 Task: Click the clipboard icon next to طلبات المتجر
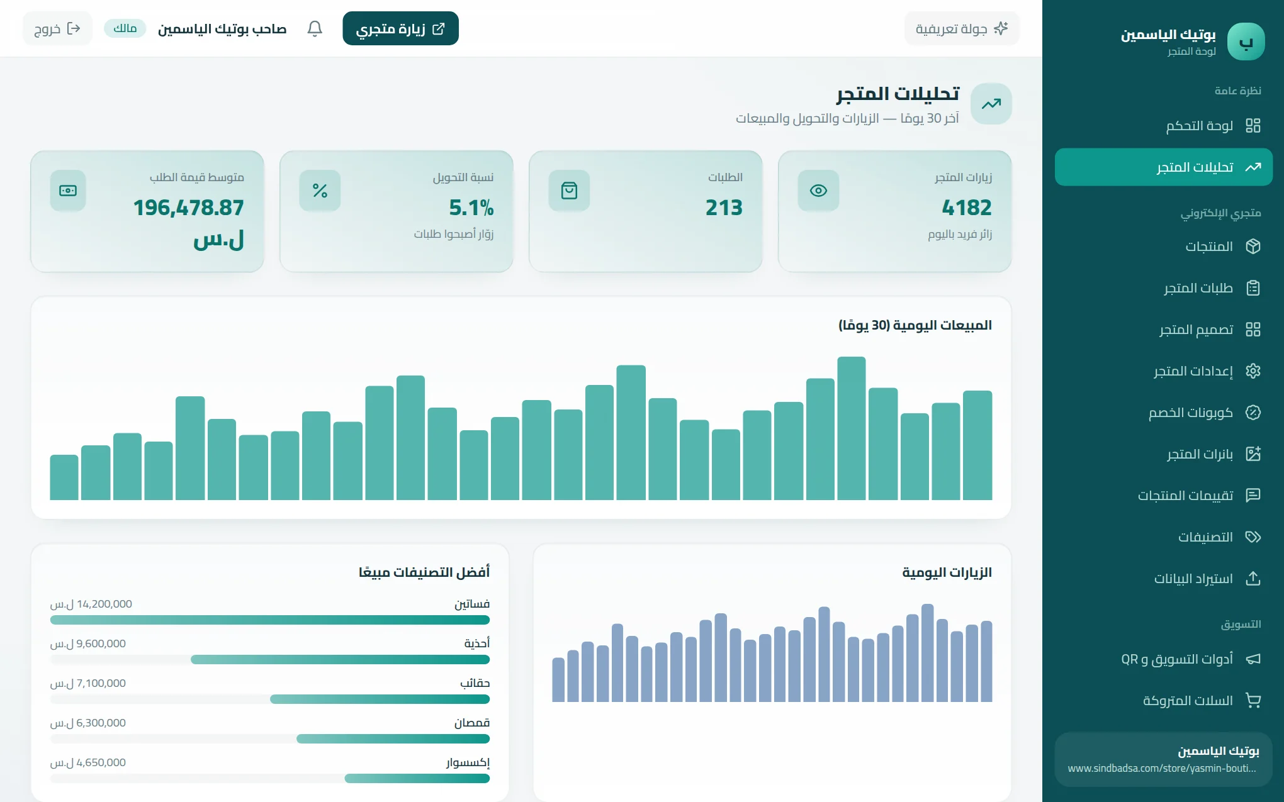click(x=1253, y=288)
